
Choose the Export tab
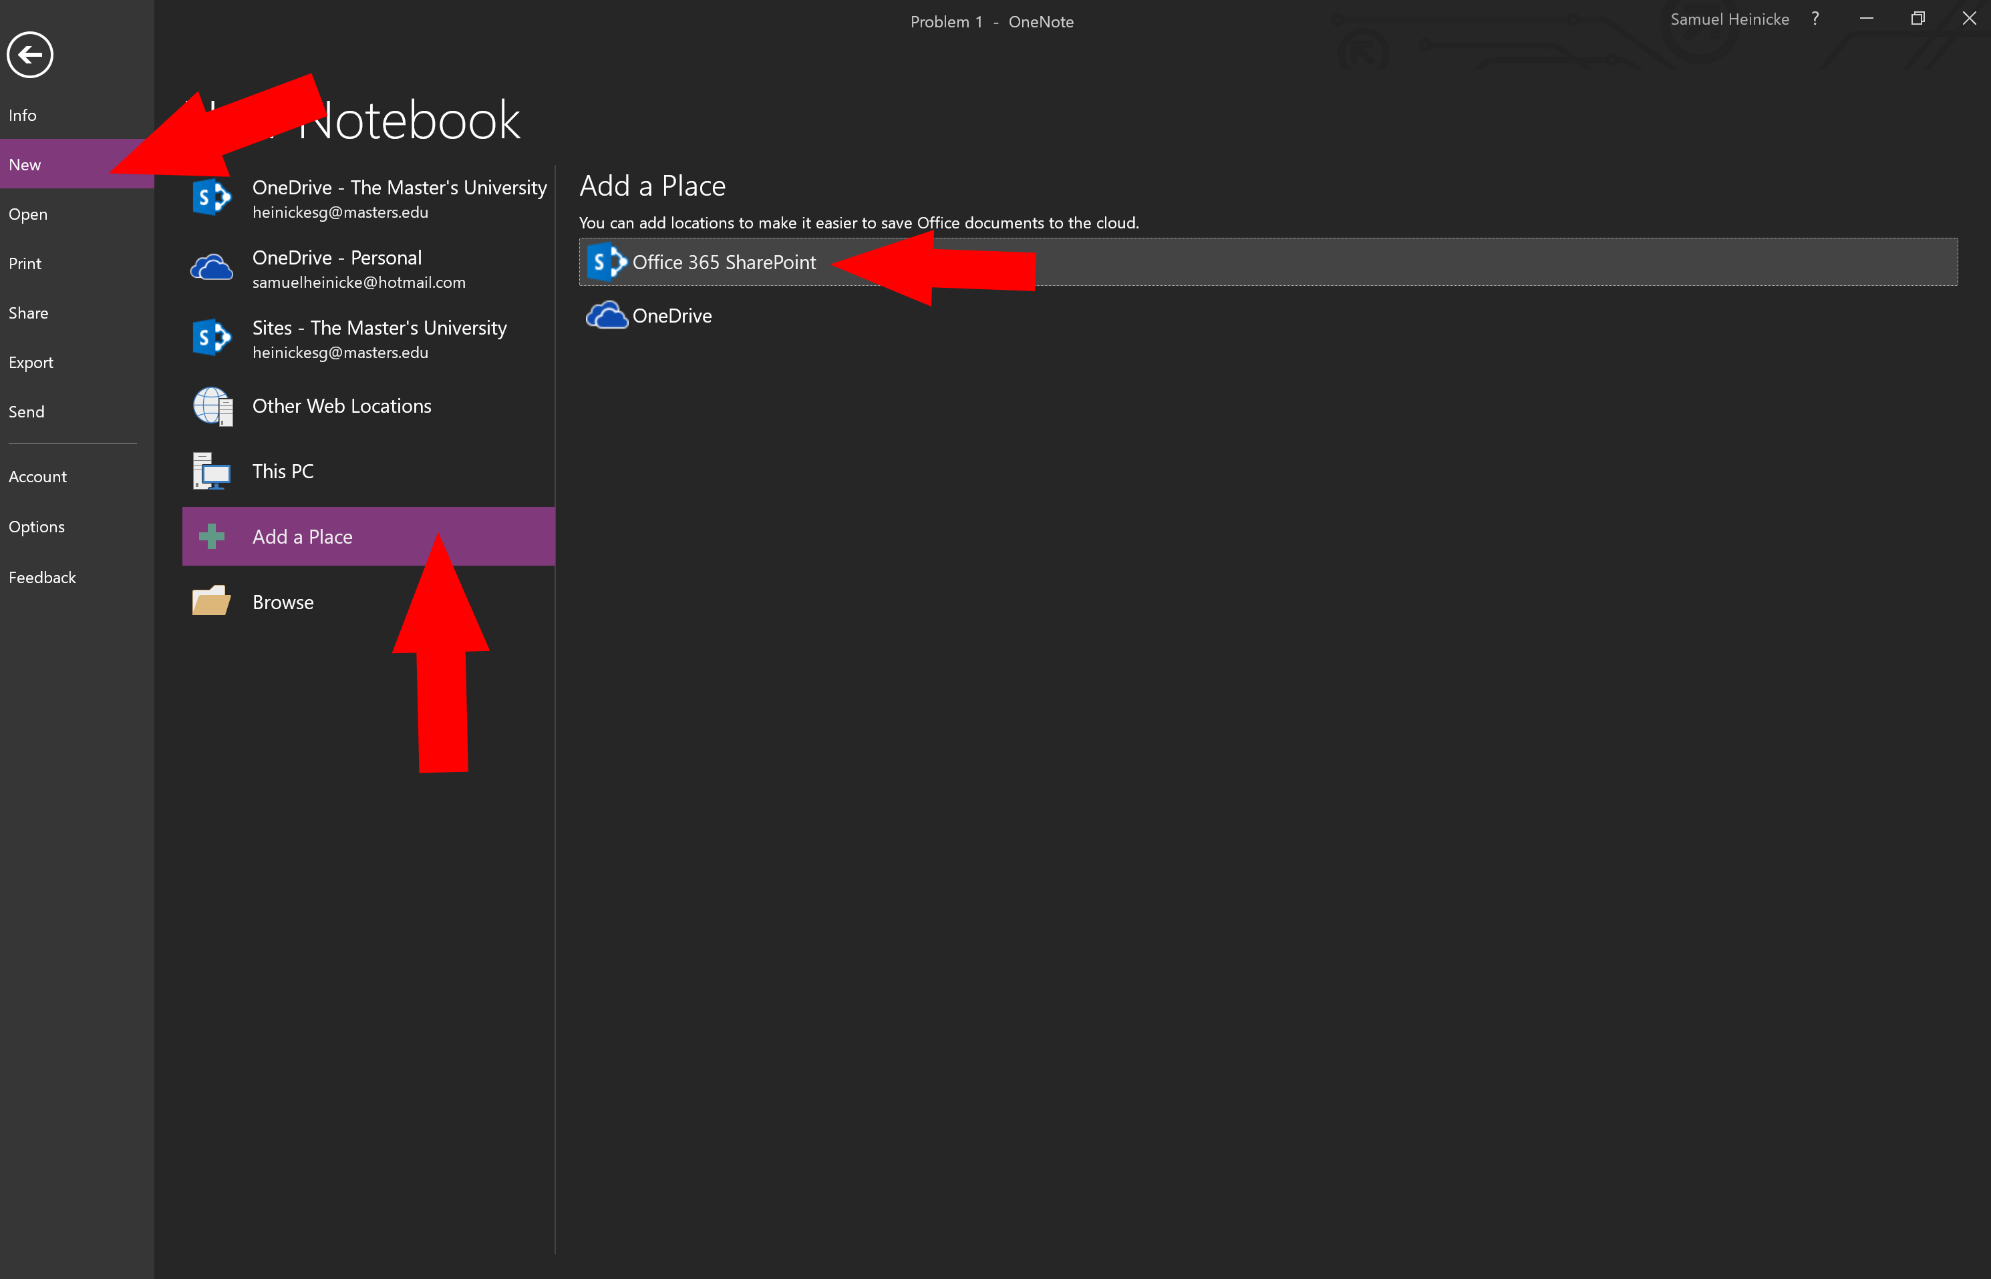tap(76, 362)
